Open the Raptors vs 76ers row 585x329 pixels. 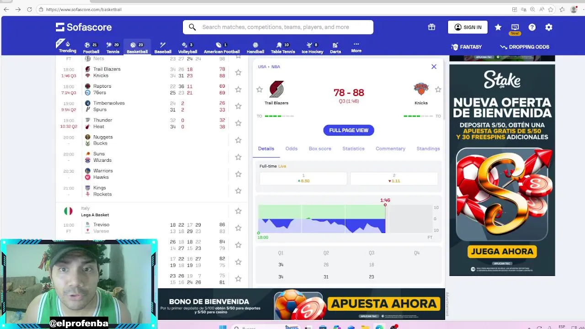pos(152,89)
